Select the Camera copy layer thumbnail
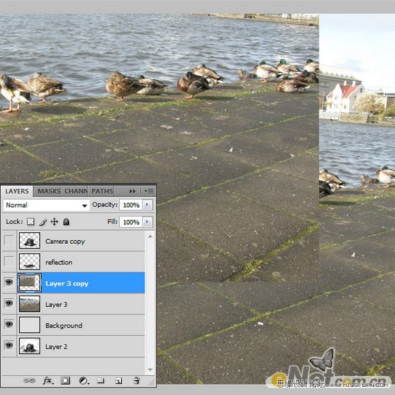Image resolution: width=395 pixels, height=395 pixels. click(x=29, y=240)
